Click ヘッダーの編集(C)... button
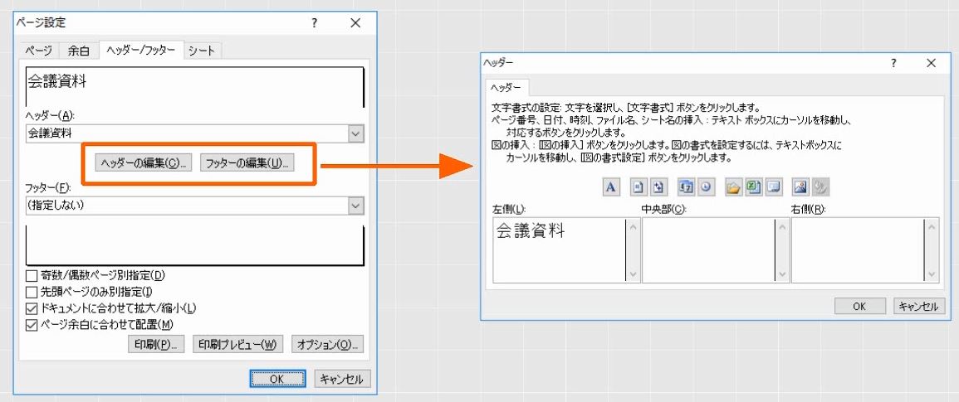 coord(144,162)
